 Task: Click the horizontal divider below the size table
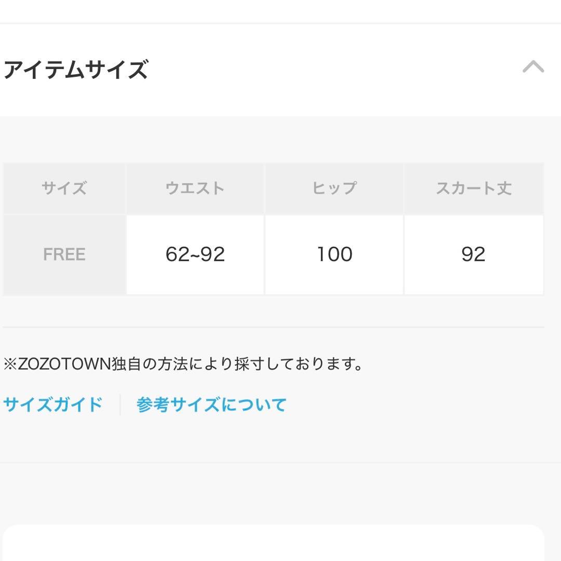273,327
